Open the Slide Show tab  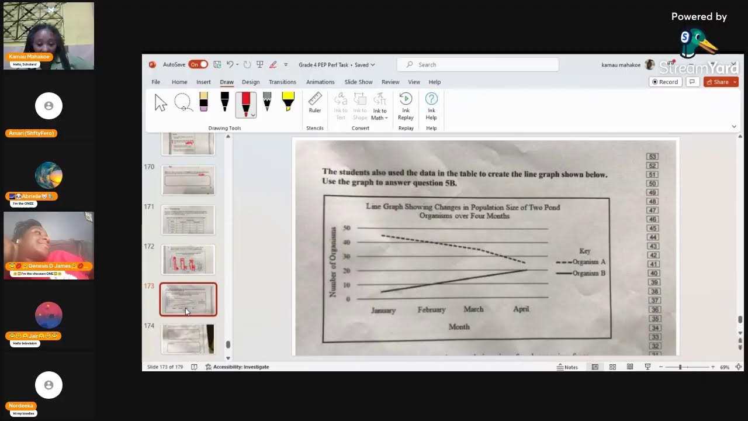coord(358,82)
